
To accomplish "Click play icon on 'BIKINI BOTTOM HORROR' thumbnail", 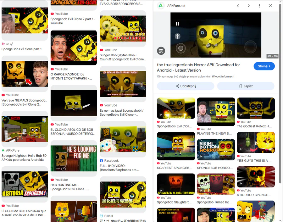I will point(201,156).
